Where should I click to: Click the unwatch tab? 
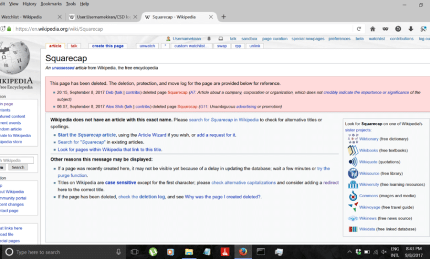pos(147,46)
